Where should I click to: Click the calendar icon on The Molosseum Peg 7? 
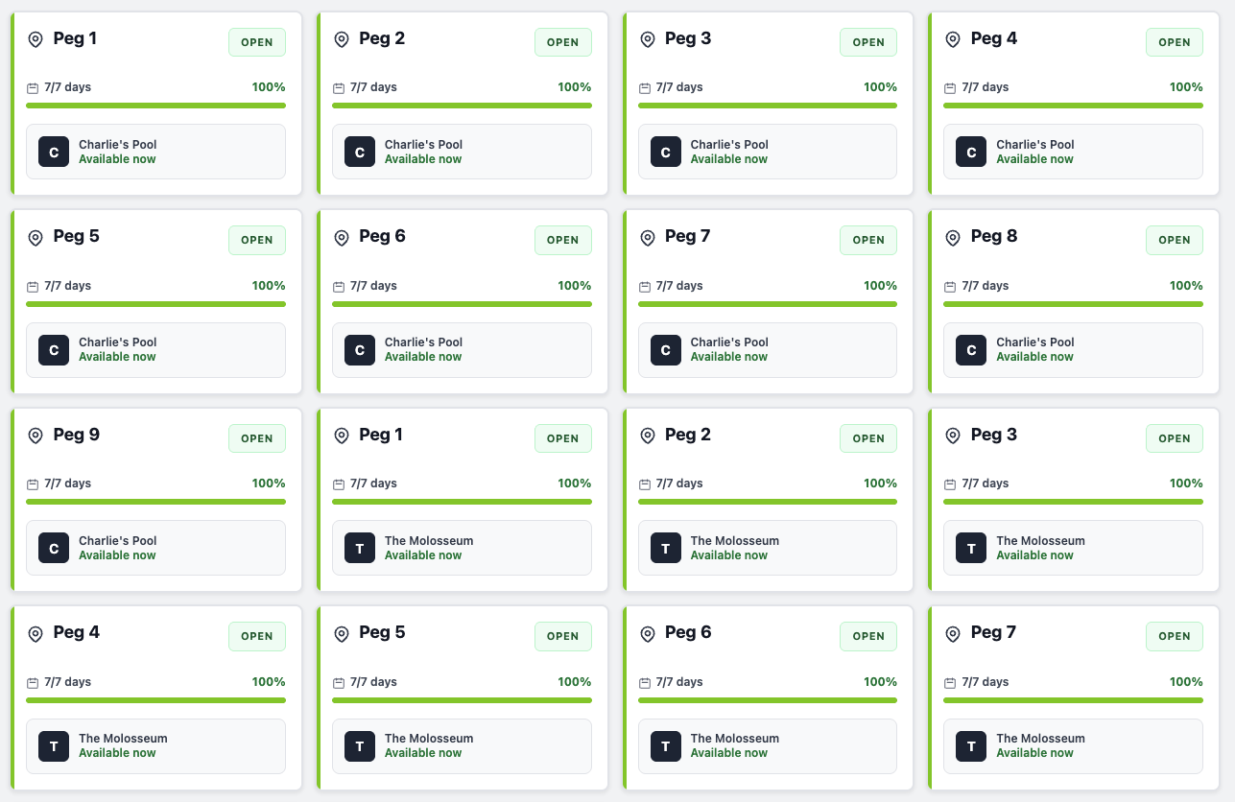click(950, 683)
